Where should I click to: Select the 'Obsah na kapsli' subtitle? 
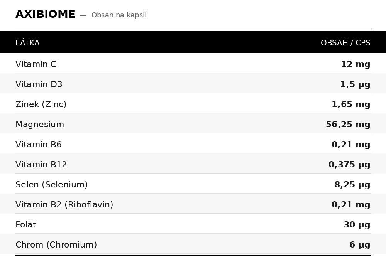(x=119, y=15)
